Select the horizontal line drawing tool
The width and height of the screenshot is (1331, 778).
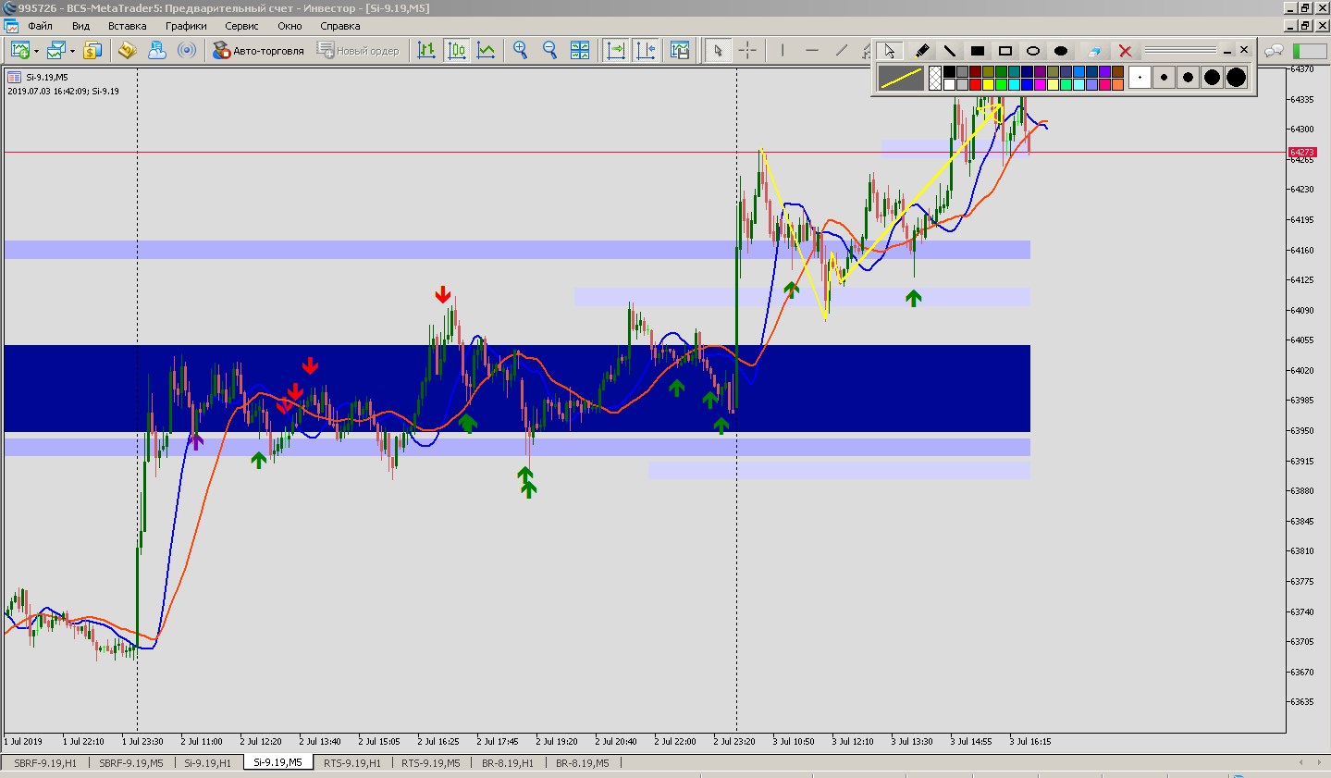click(812, 51)
